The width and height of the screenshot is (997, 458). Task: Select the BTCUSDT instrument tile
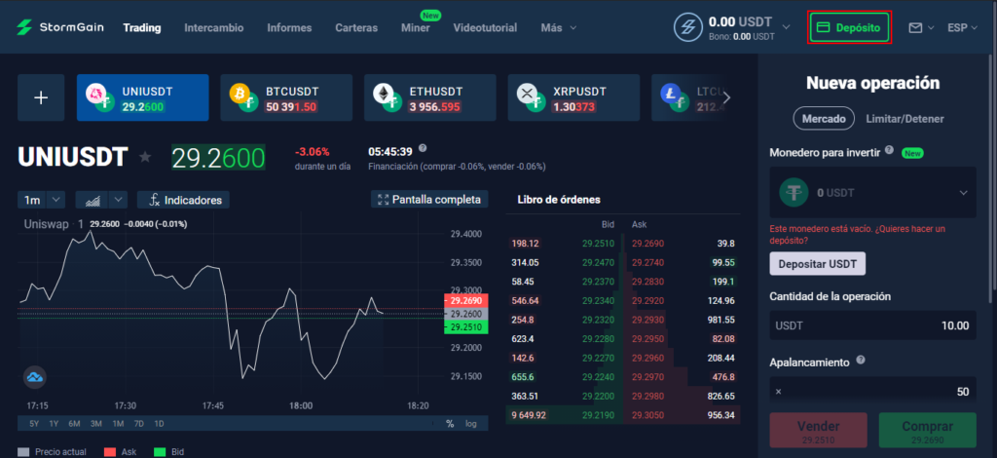click(286, 98)
